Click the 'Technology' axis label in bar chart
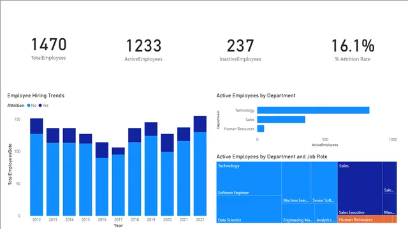The image size is (408, 229). 245,110
